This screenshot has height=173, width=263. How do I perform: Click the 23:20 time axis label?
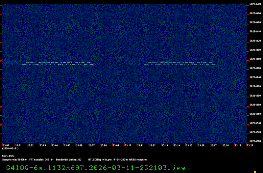(250, 145)
